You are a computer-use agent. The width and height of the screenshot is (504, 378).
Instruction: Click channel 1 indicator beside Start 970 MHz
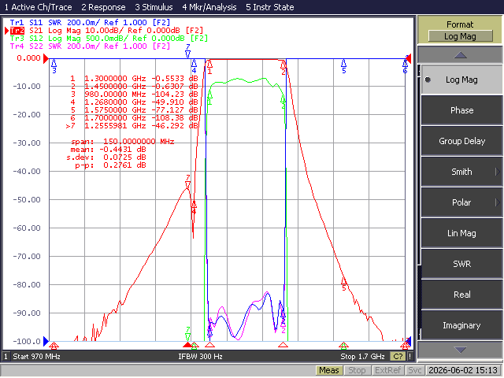click(x=6, y=356)
